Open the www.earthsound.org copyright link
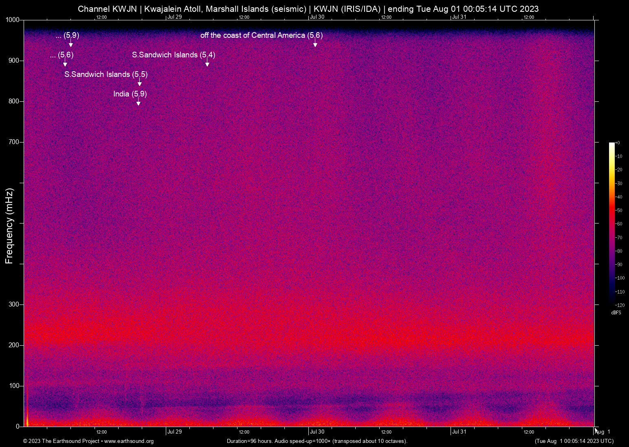 (129, 441)
